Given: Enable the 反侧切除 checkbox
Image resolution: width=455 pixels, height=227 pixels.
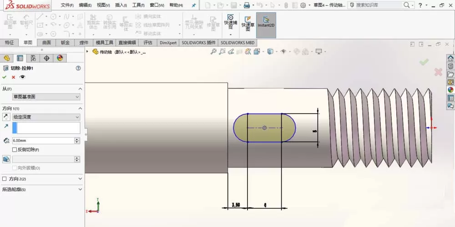Looking at the screenshot, I should pyautogui.click(x=15, y=150).
